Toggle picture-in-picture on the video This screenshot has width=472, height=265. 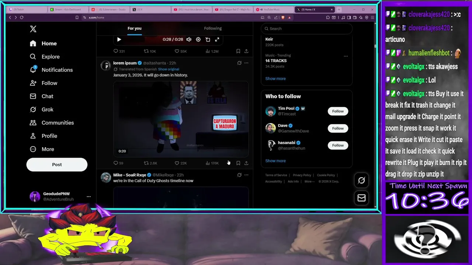point(208,39)
